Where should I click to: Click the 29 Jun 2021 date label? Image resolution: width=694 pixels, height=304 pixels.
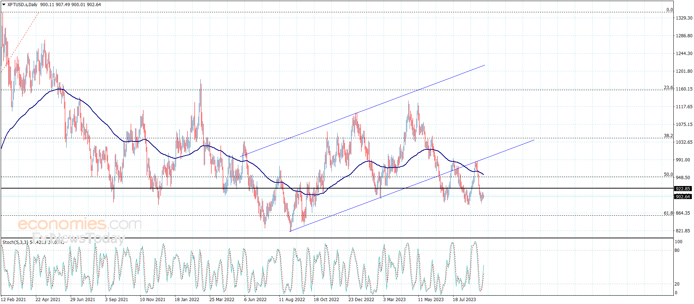pyautogui.click(x=83, y=299)
